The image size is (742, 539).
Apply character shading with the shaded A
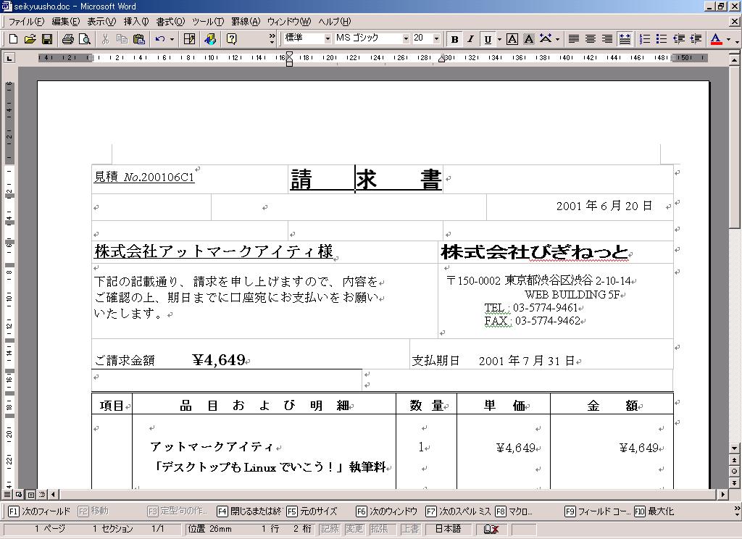coord(528,39)
